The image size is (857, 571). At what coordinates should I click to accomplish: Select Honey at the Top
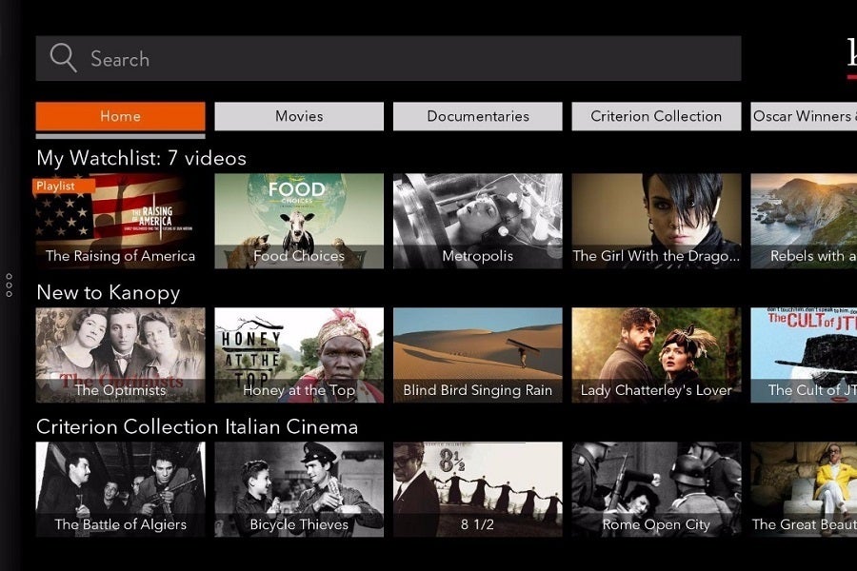(x=299, y=355)
